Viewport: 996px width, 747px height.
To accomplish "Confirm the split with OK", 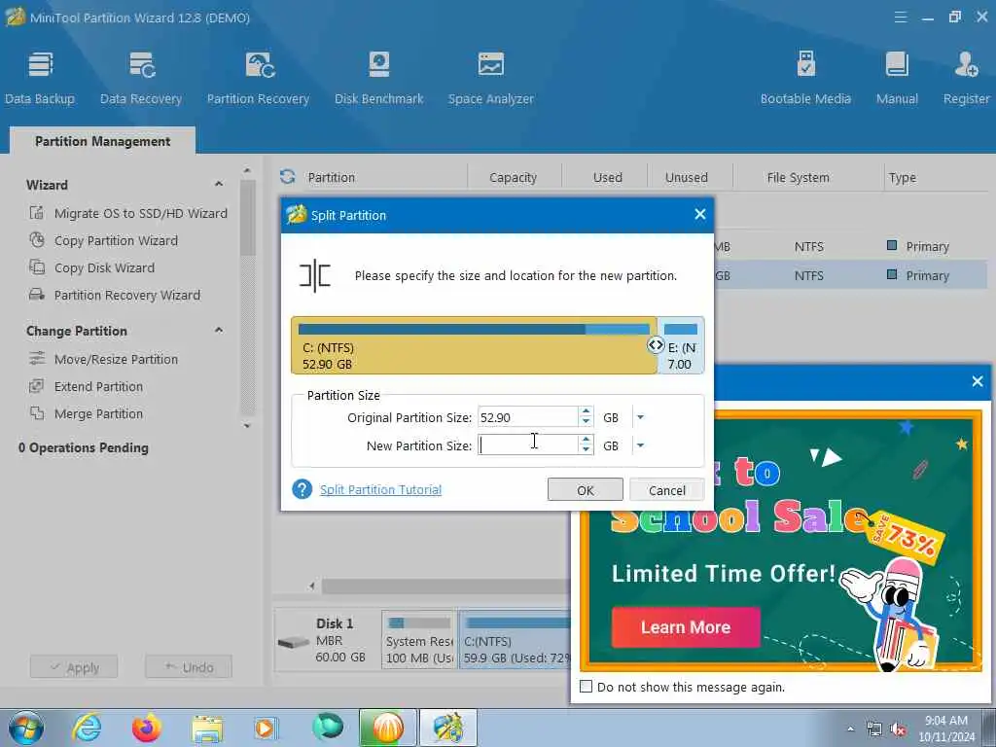I will tap(585, 490).
